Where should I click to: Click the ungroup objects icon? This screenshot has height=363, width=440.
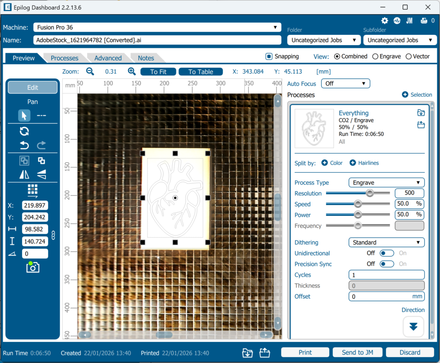tap(42, 160)
